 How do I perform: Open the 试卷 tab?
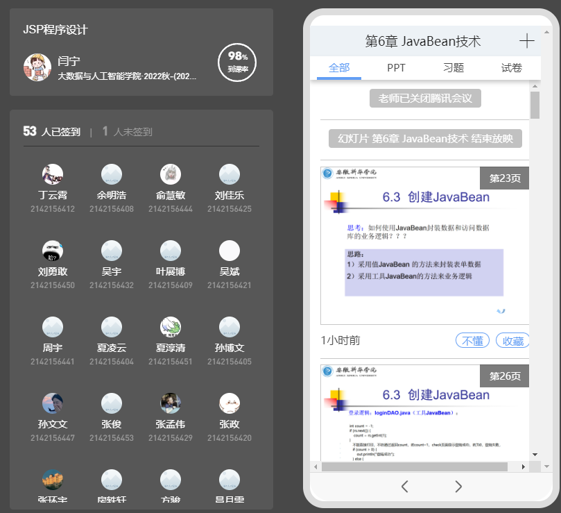512,68
